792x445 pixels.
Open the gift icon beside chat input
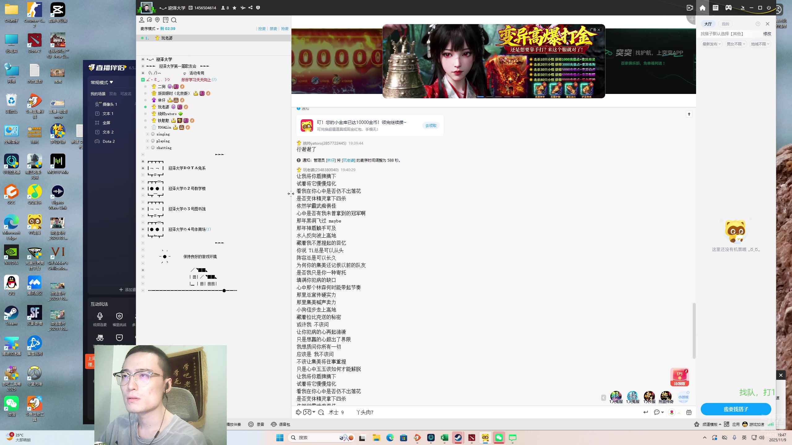tap(689, 412)
